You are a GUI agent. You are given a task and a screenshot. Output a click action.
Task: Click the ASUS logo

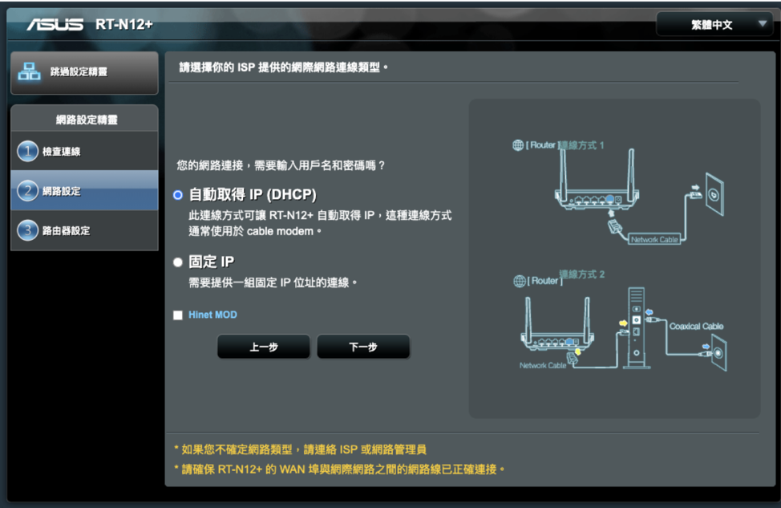point(55,24)
